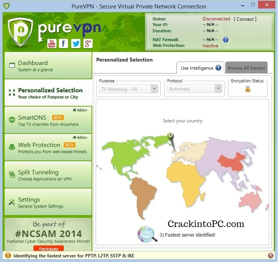Click the 'Identifying the fastest server' status message

pyautogui.click(x=74, y=255)
